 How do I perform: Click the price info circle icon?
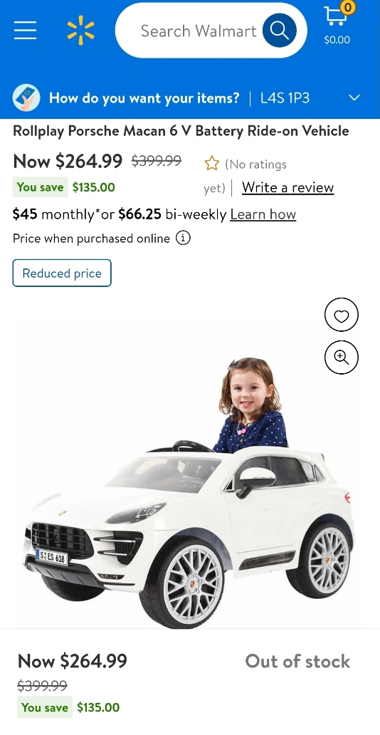183,238
